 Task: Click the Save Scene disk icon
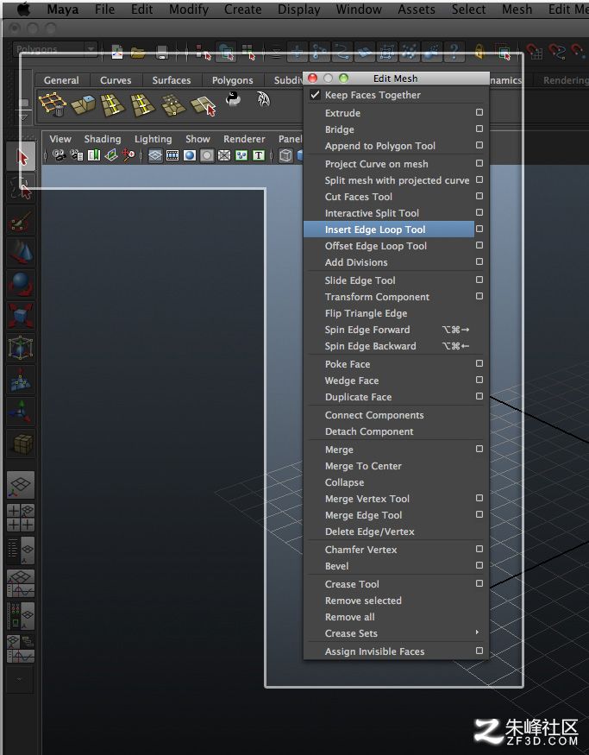[x=162, y=52]
